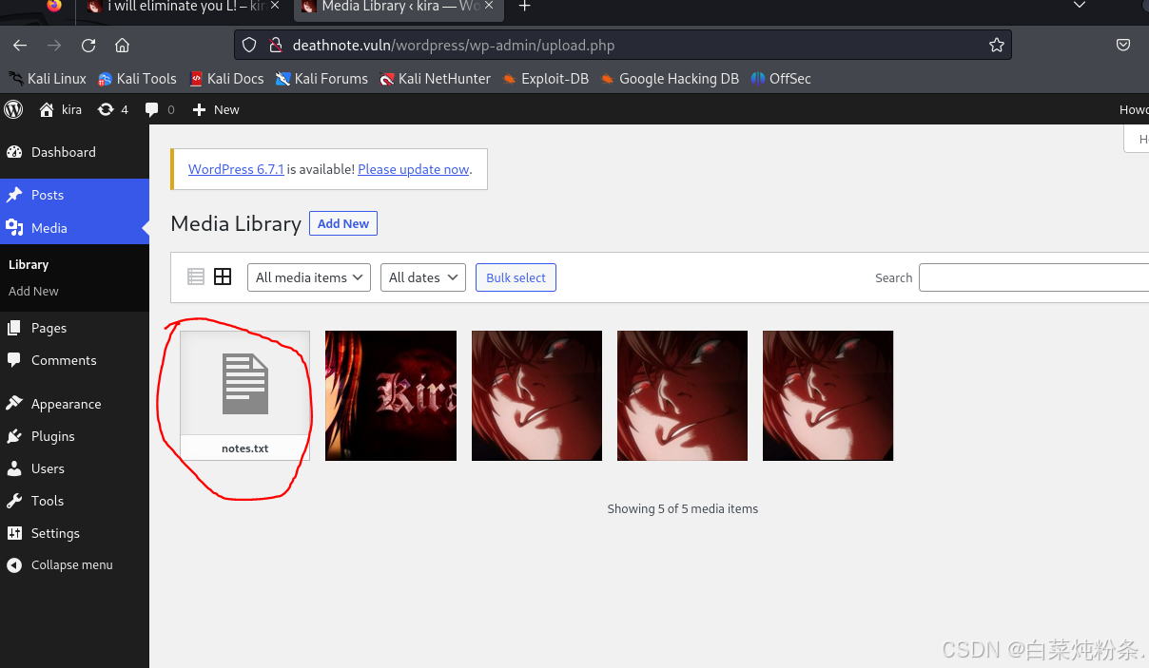Select Library submenu item
1149x668 pixels.
click(29, 264)
